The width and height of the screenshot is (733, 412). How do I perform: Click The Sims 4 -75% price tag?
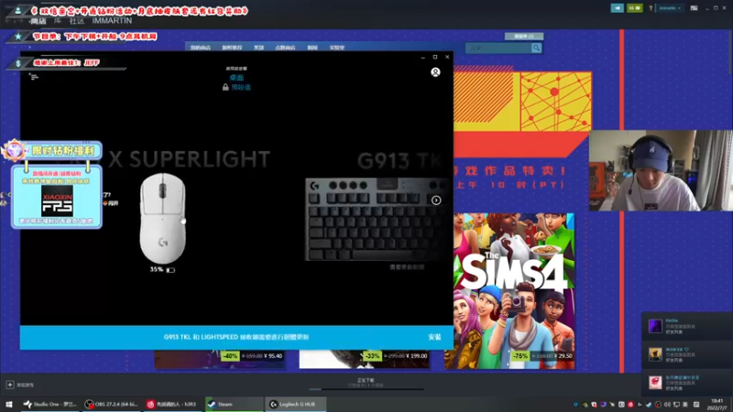[x=542, y=356]
